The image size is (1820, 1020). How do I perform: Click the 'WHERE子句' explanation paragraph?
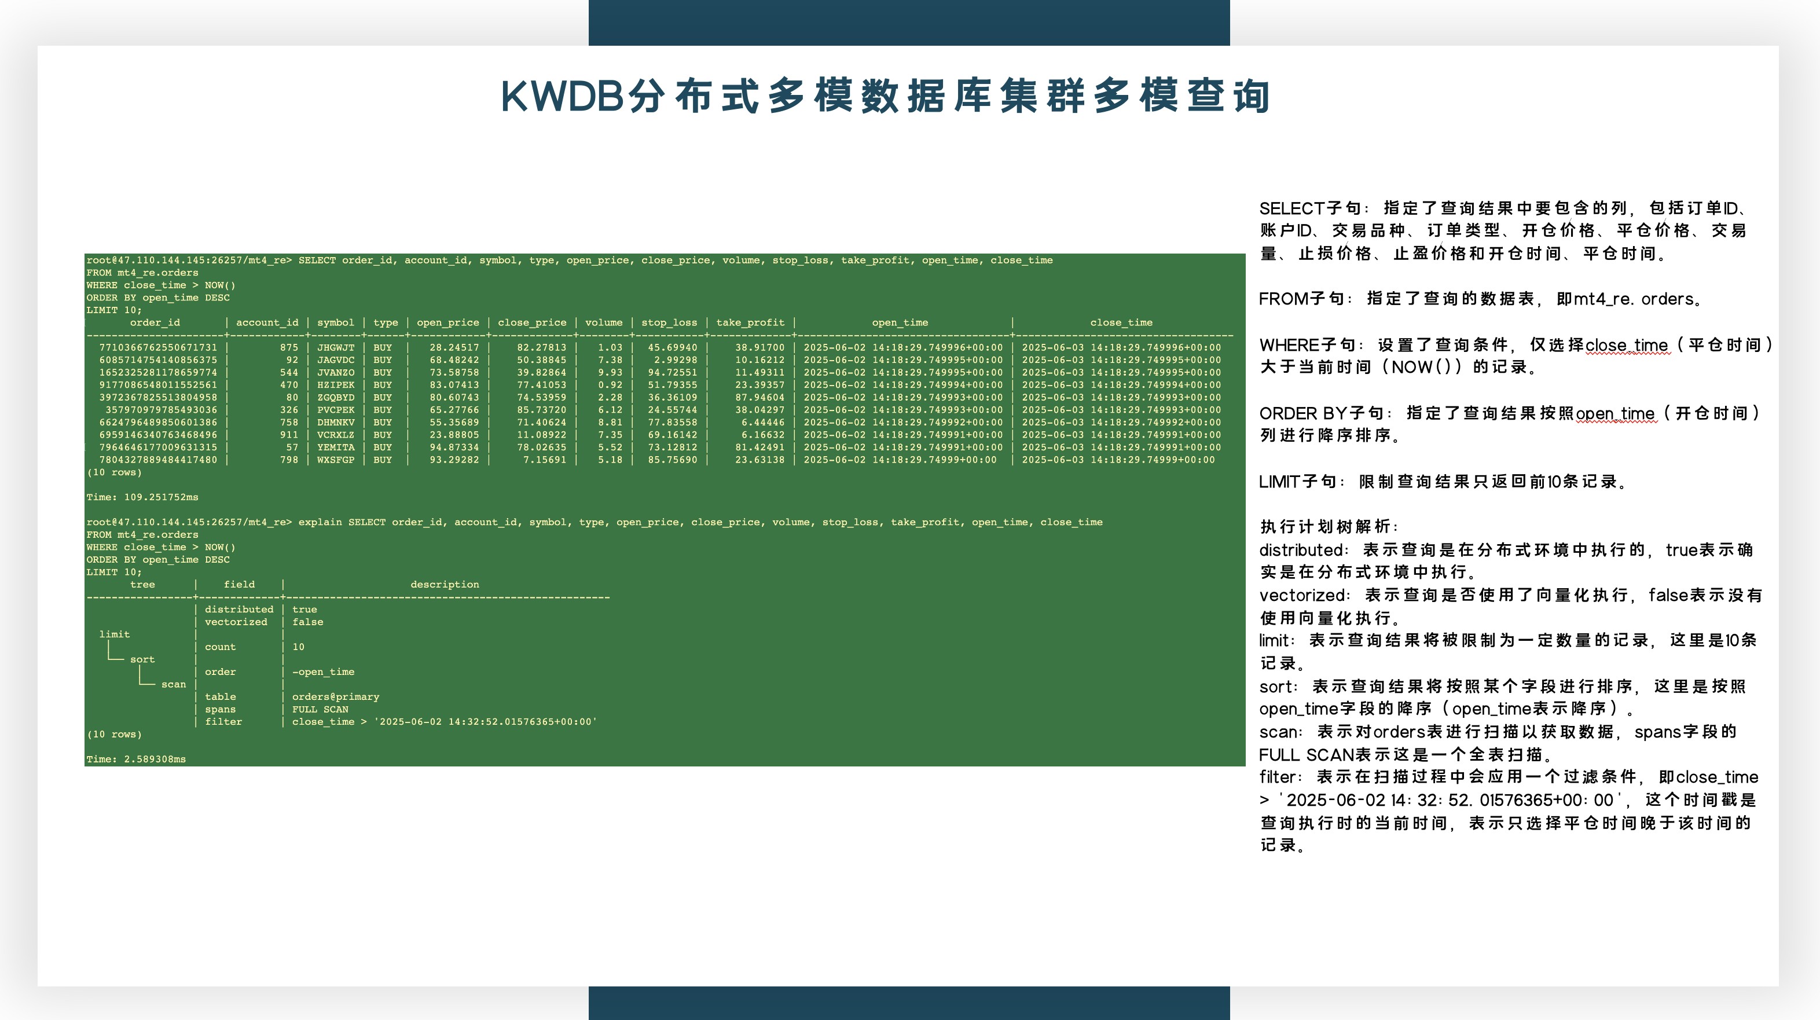point(1516,356)
